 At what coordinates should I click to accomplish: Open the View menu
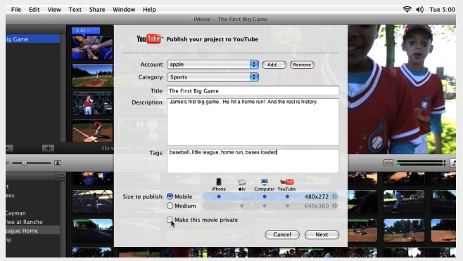[x=54, y=9]
